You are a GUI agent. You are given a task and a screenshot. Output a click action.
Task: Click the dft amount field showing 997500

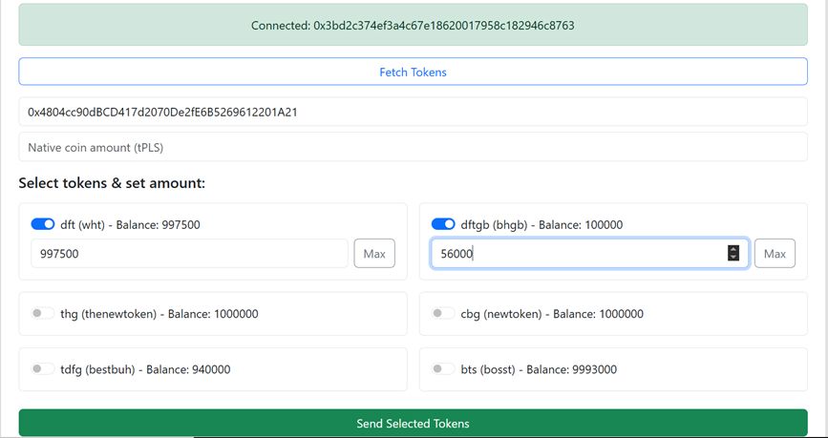(190, 253)
